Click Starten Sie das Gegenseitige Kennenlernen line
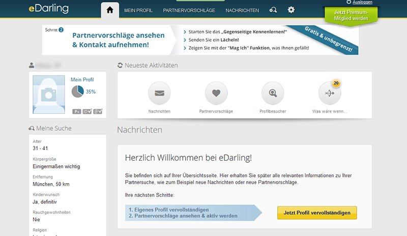 pos(238,32)
